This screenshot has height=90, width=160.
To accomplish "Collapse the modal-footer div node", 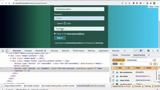I will (11, 61).
